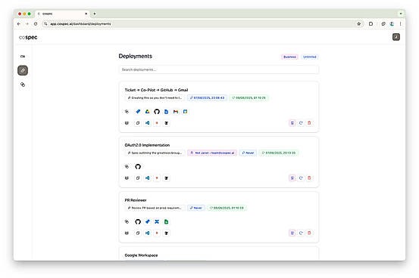Refresh the PR Reviewer deployment
Image resolution: width=419 pixels, height=278 pixels.
[301, 233]
